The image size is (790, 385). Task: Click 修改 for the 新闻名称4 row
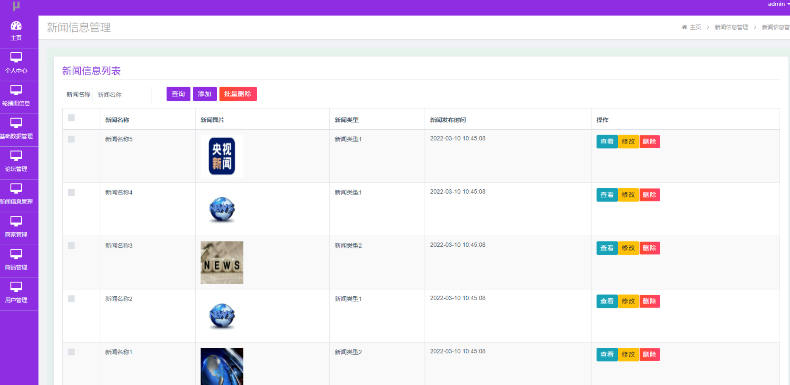(628, 195)
